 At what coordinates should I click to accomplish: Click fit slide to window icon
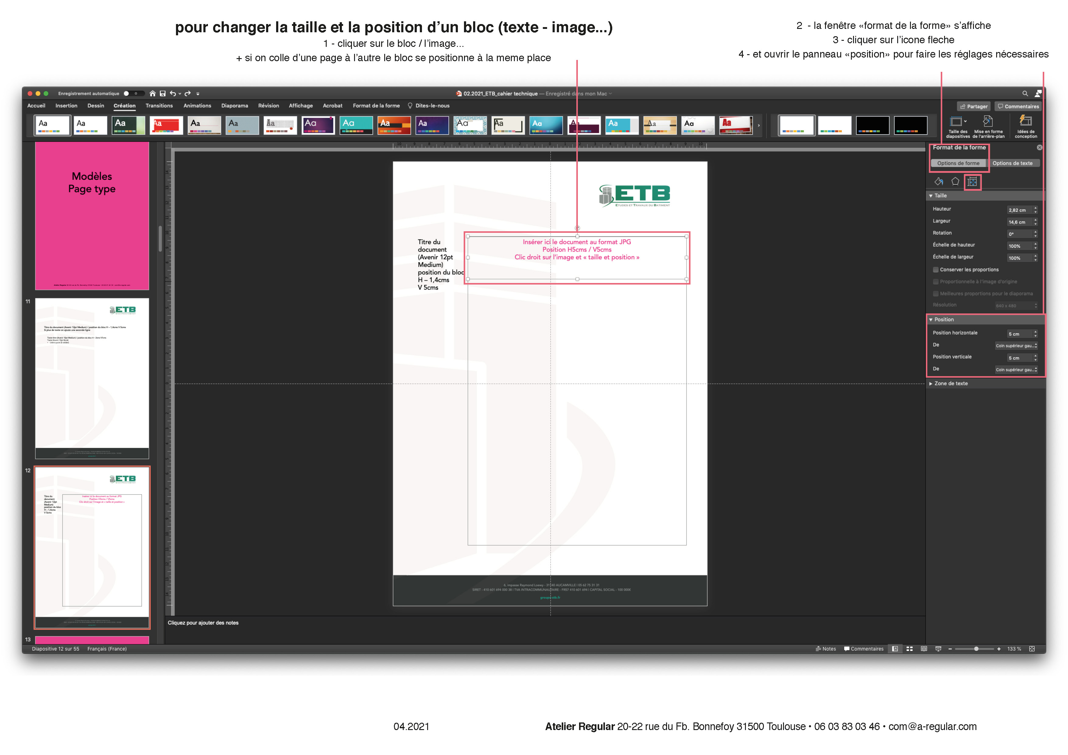point(1032,649)
